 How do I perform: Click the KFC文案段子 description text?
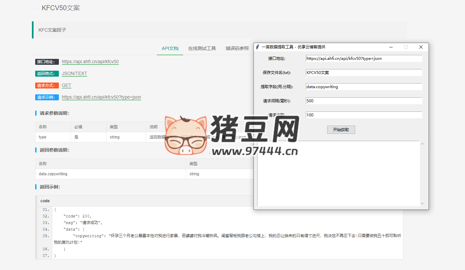(52, 30)
